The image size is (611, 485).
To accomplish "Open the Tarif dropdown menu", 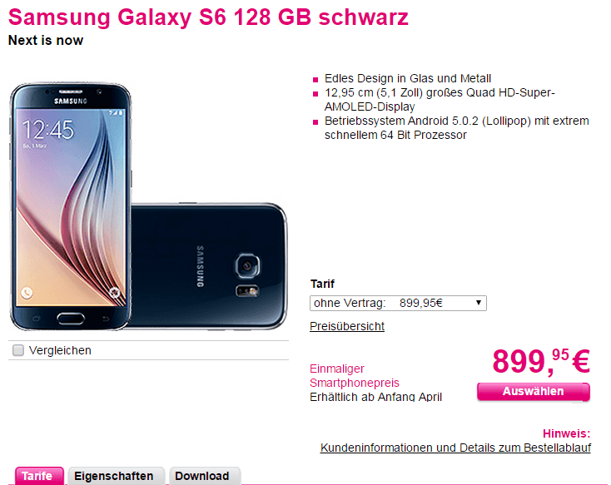I will pyautogui.click(x=398, y=303).
